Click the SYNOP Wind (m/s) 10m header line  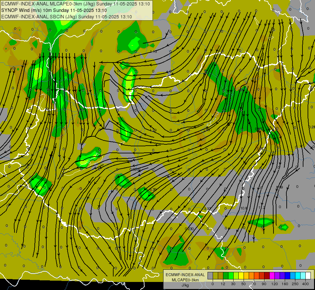coord(54,10)
